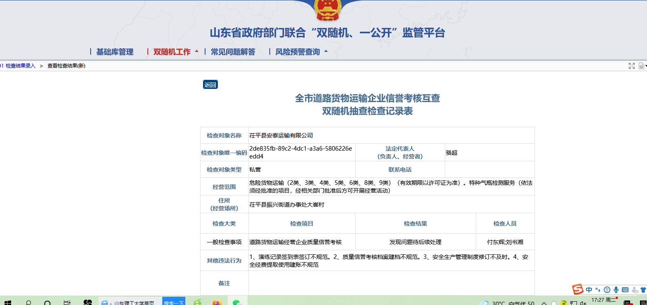647x305 pixels.
Task: Toggle the muted volume speaker icon
Action: [x=583, y=303]
